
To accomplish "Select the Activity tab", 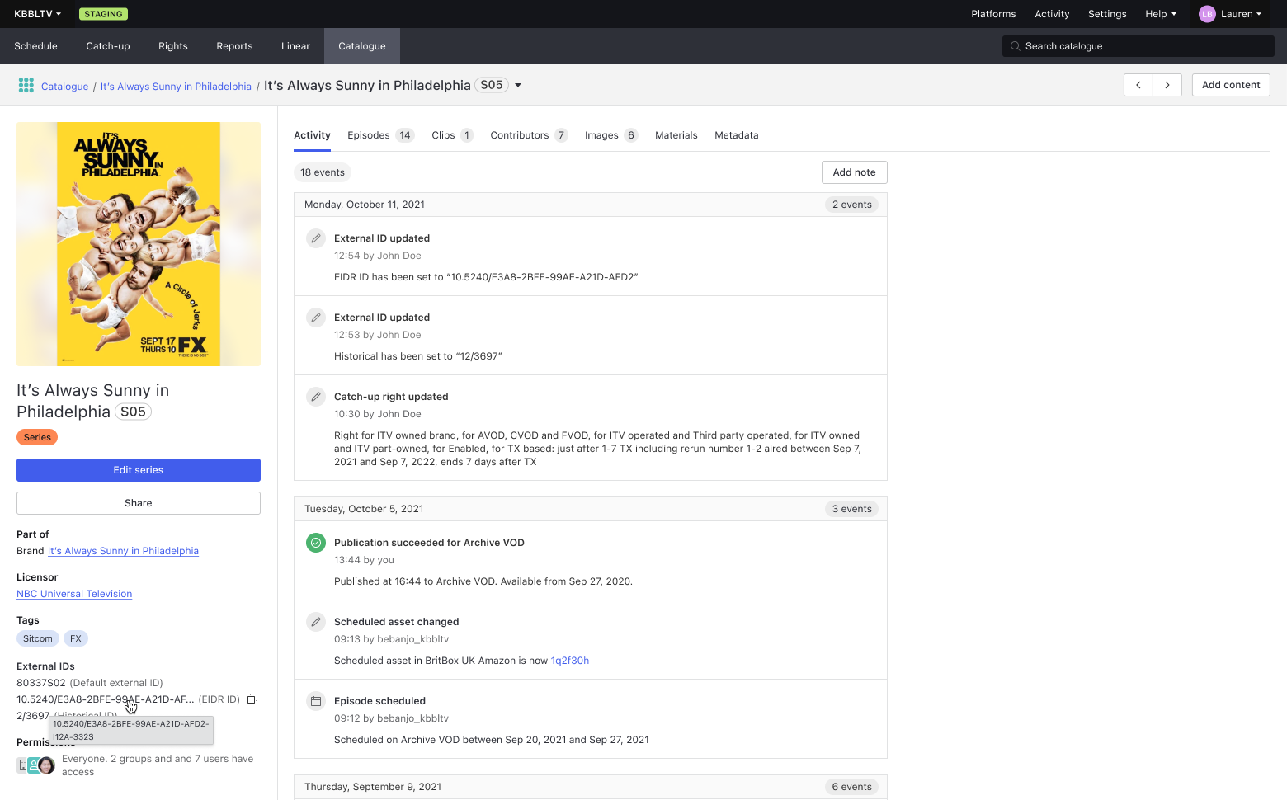I will tap(312, 135).
